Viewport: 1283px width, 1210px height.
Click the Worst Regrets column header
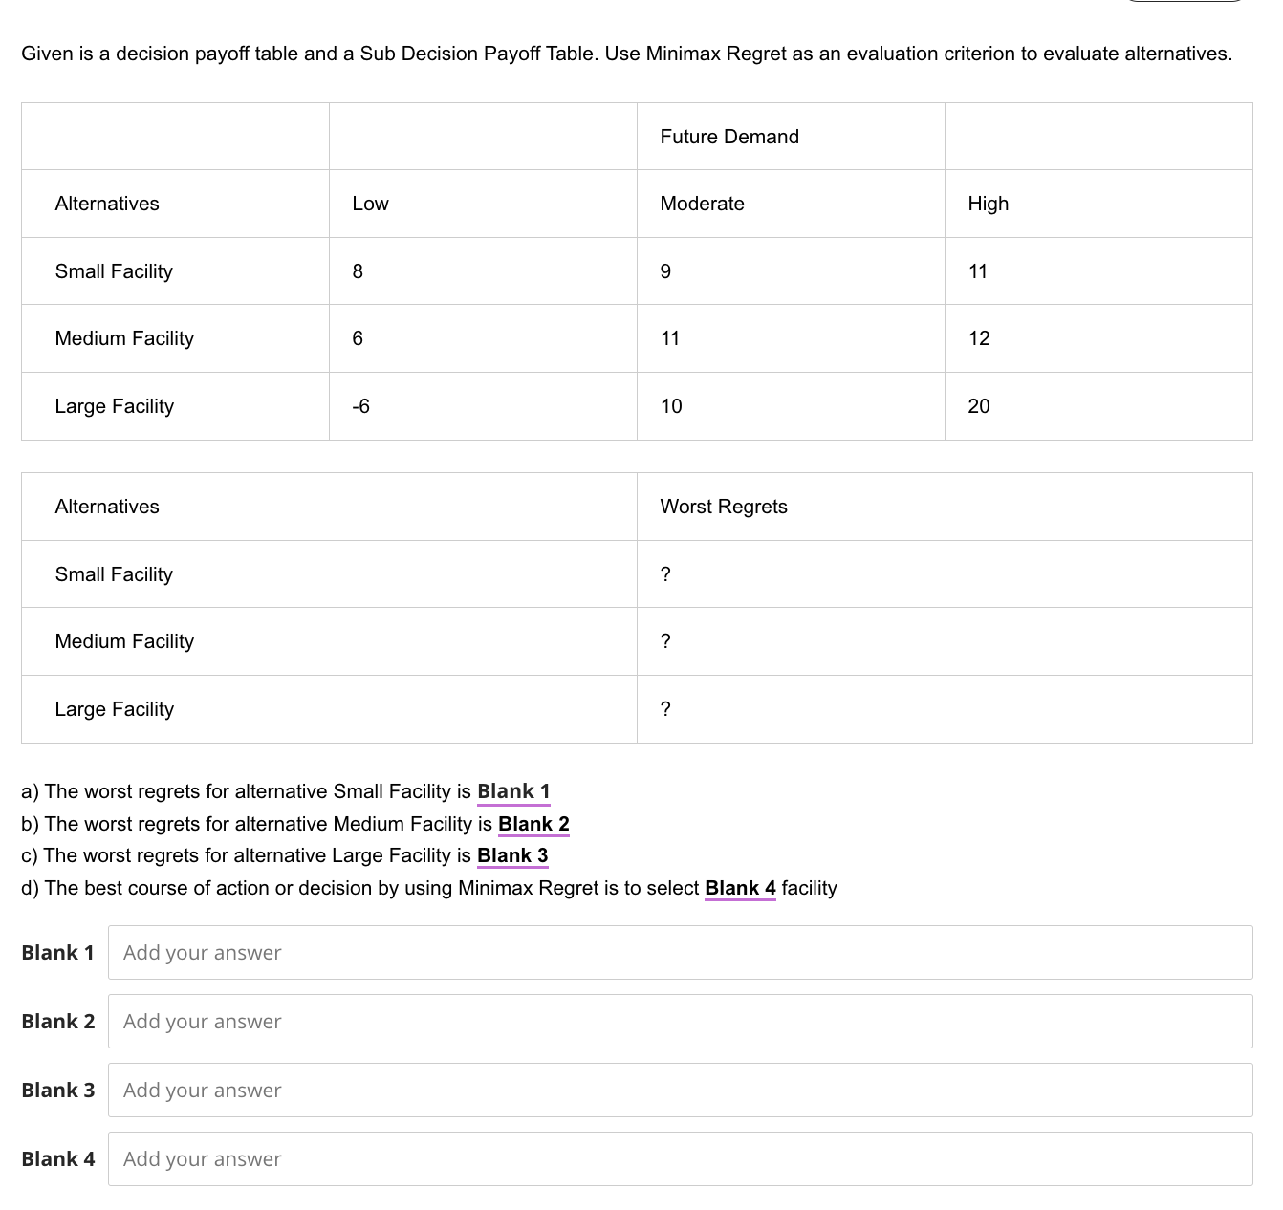[724, 507]
